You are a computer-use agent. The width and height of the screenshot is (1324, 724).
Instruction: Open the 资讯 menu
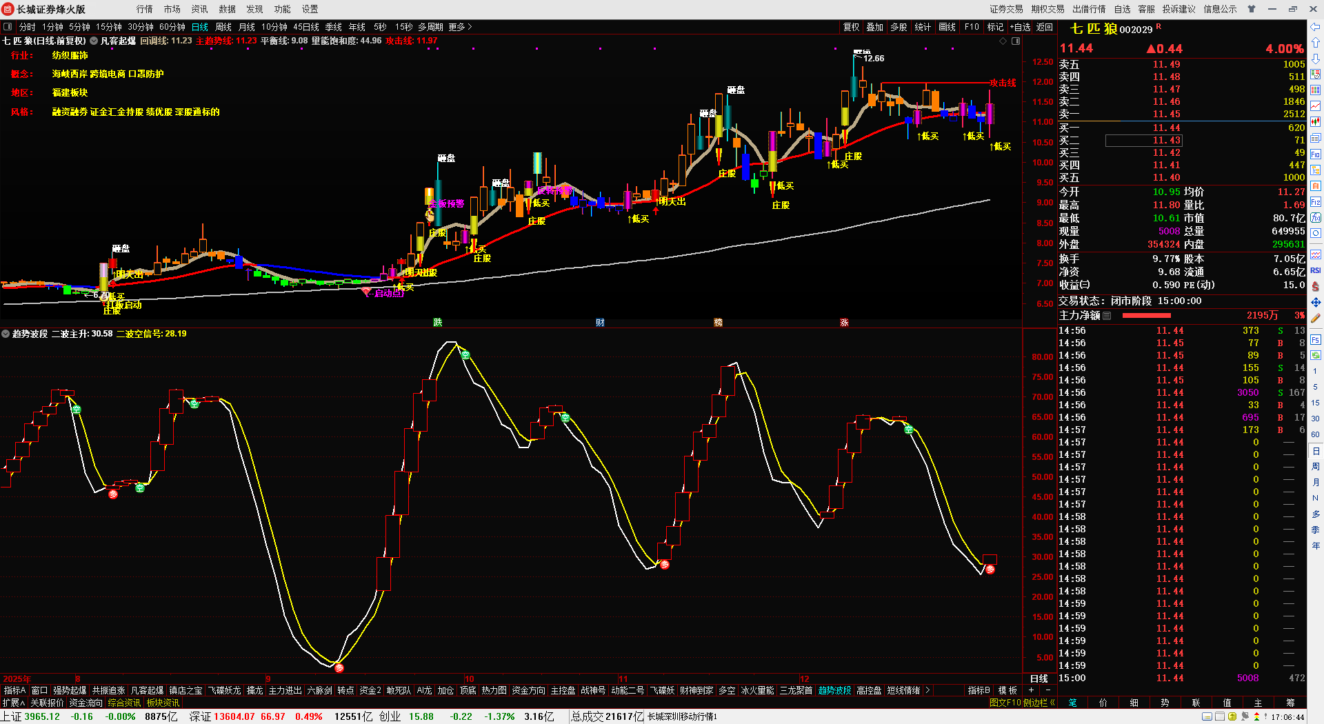pyautogui.click(x=200, y=9)
